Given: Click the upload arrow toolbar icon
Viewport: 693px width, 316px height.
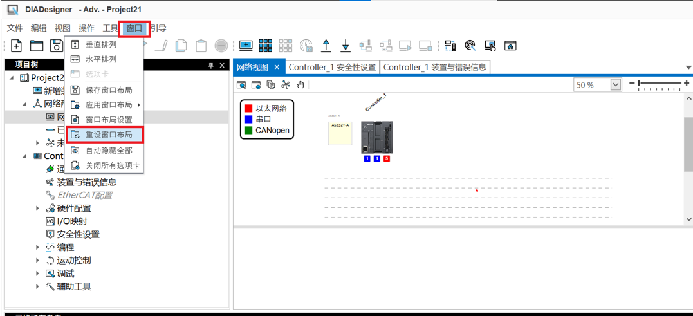Looking at the screenshot, I should (326, 46).
